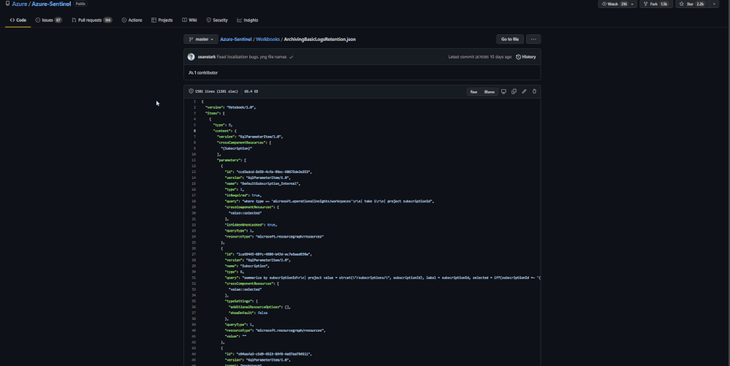
Task: Open Watch notifications dropdown
Action: (x=617, y=4)
